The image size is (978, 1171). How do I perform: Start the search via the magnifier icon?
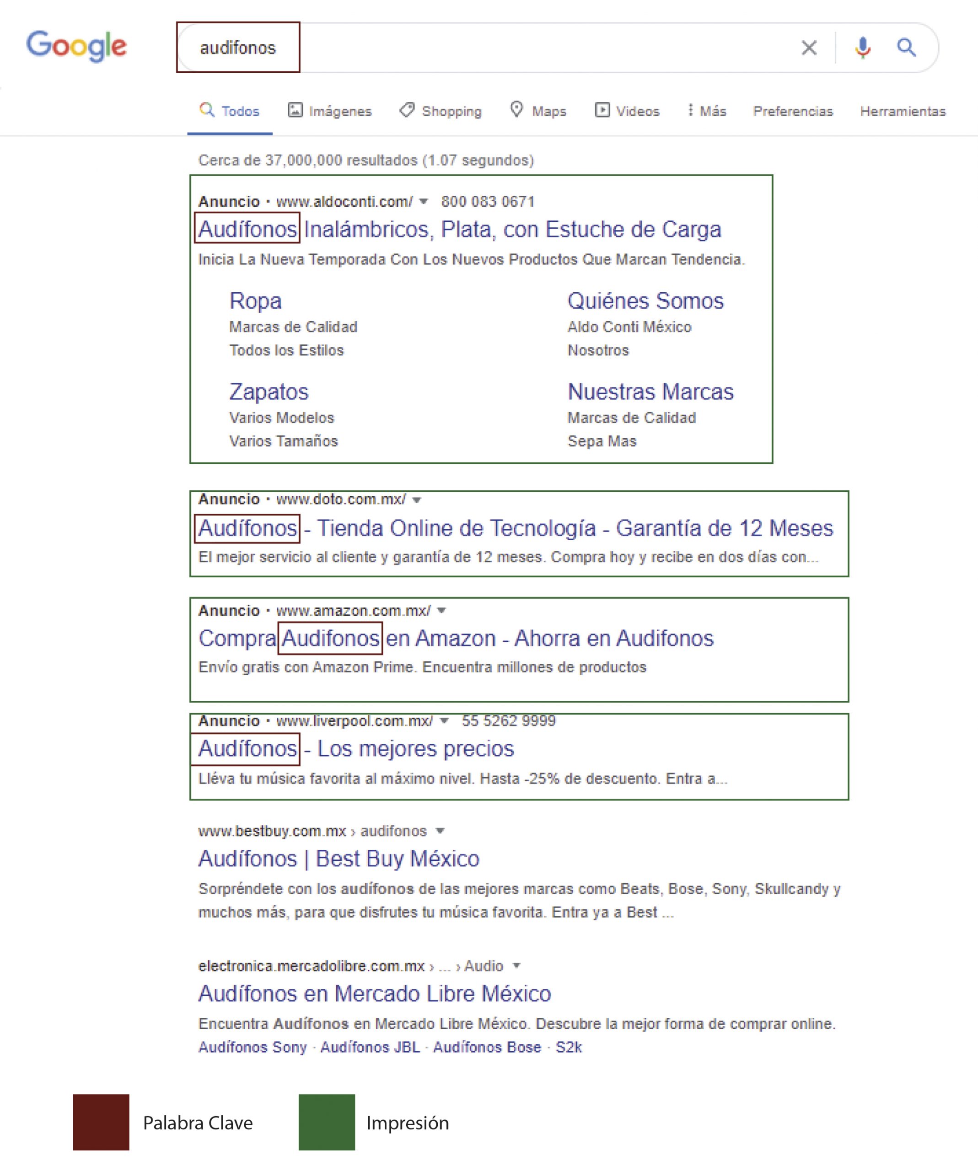coord(906,48)
